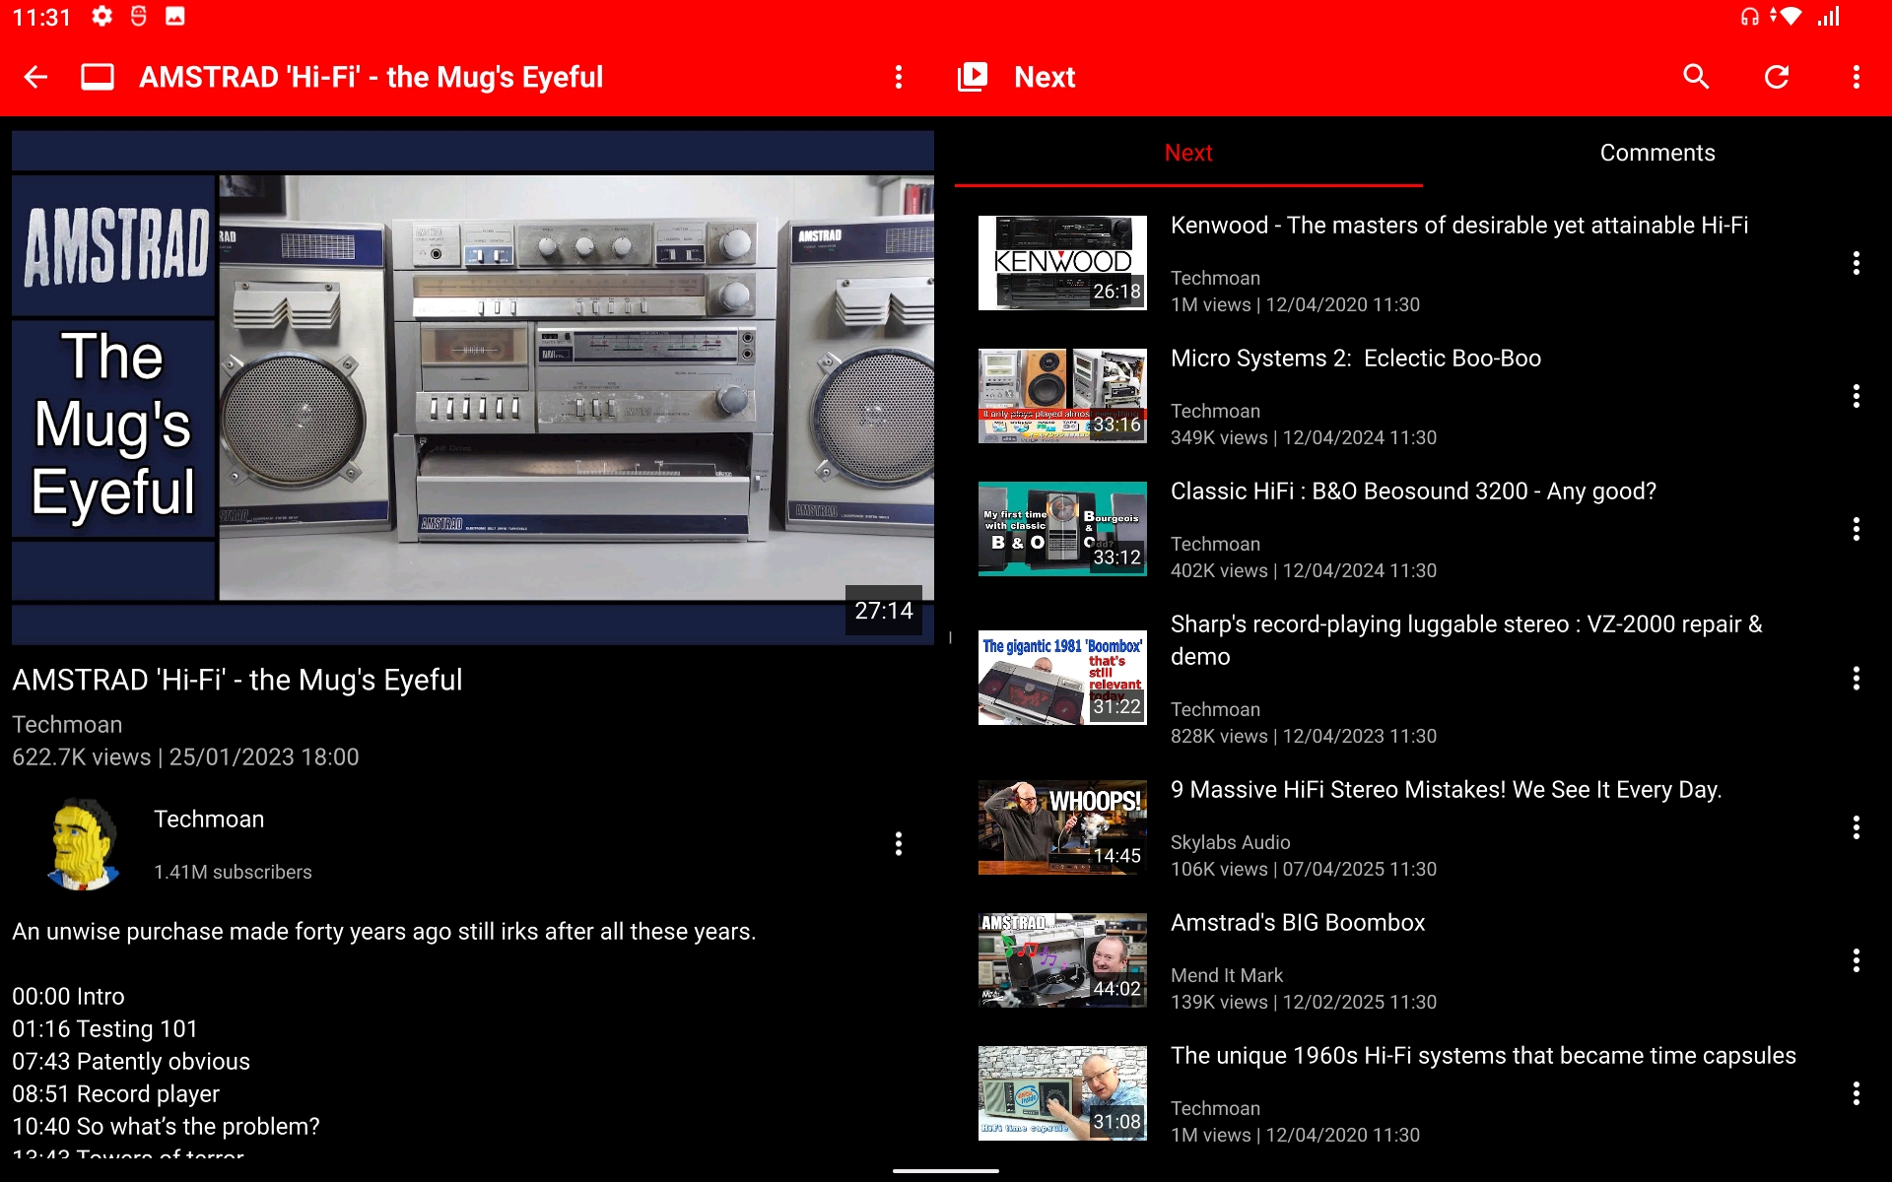
Task: Switch to the Comments tab
Action: (x=1657, y=153)
